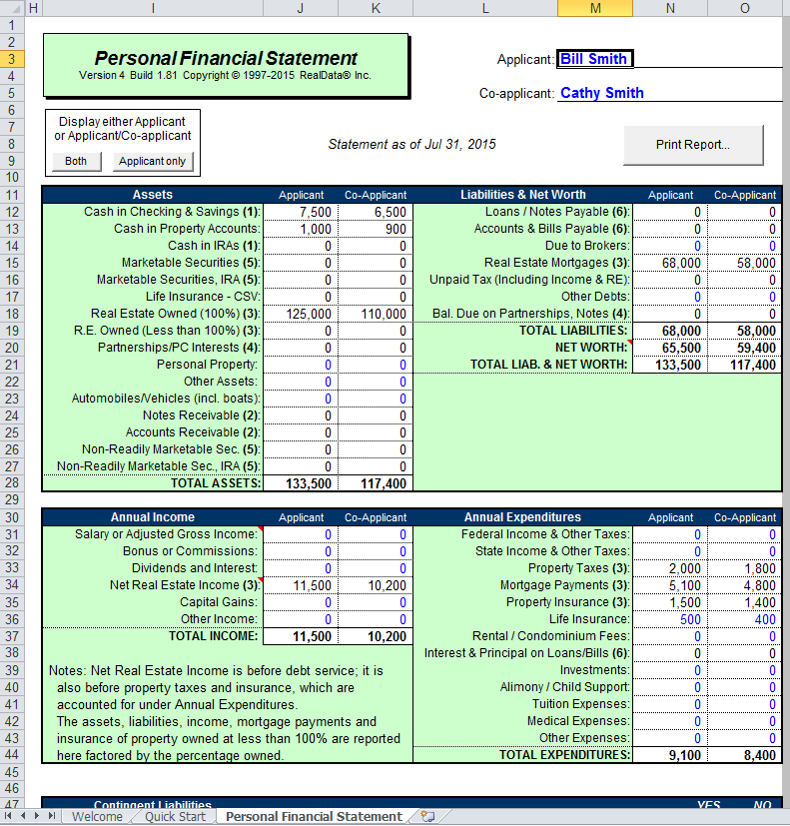Screen dimensions: 790x826
Task: Select Co-Applicant property accounts cell 900
Action: click(376, 229)
